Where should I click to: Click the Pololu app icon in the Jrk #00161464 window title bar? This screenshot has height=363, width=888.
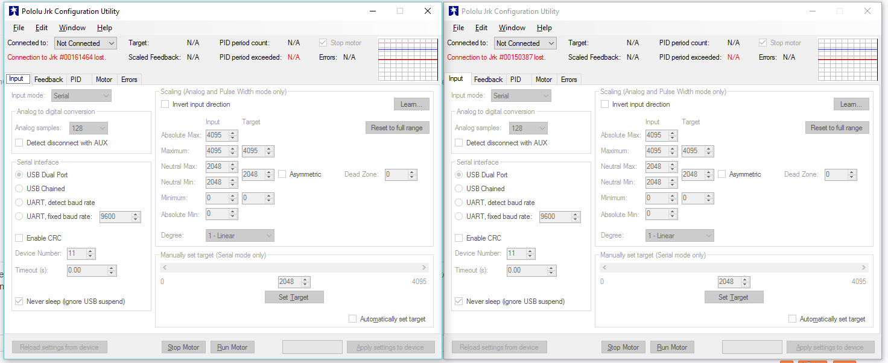pos(14,11)
